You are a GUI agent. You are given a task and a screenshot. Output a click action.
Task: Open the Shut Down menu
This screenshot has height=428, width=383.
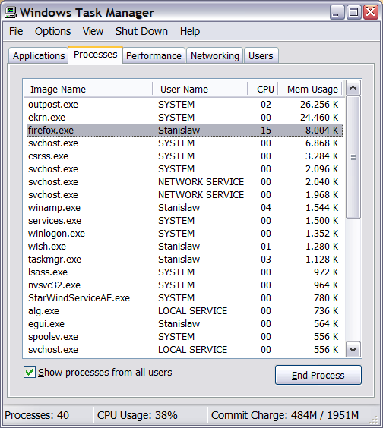point(141,31)
